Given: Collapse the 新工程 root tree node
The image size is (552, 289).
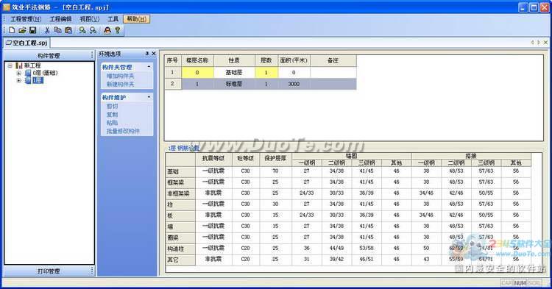Looking at the screenshot, I should coord(10,65).
